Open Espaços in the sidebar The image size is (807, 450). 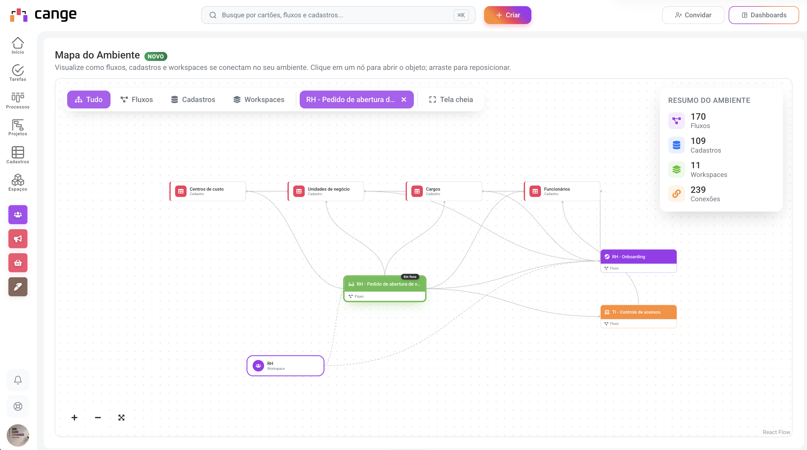tap(18, 183)
